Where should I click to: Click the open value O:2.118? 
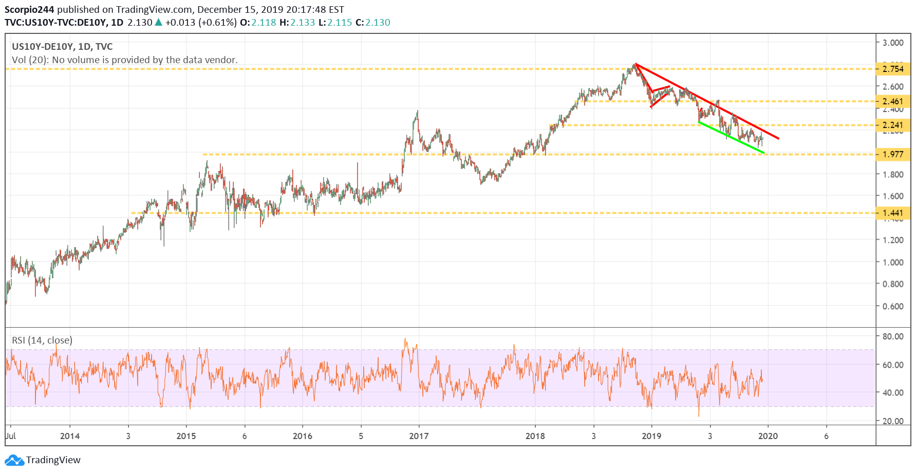[258, 22]
